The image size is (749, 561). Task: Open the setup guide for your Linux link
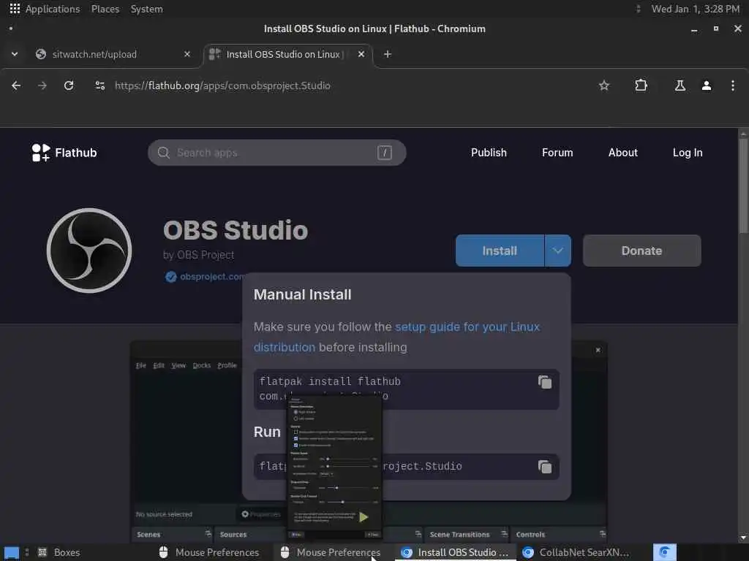click(467, 327)
